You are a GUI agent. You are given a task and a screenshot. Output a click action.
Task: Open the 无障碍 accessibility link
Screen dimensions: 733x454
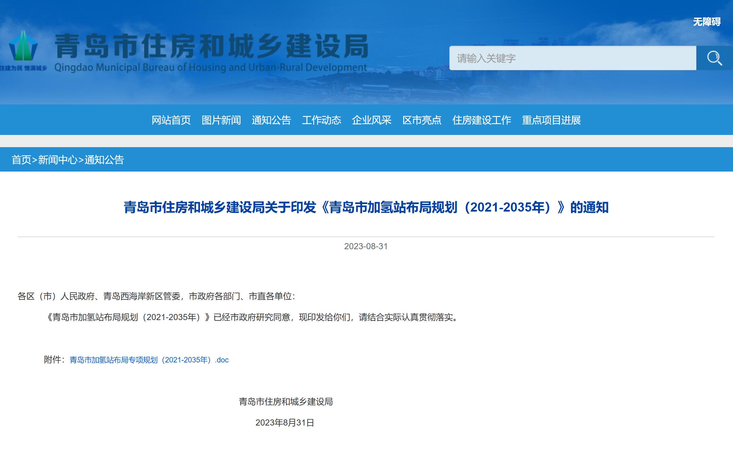pyautogui.click(x=707, y=22)
